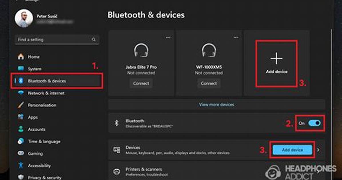
Task: Click the Personalisation paintbrush icon
Action: tap(21, 105)
